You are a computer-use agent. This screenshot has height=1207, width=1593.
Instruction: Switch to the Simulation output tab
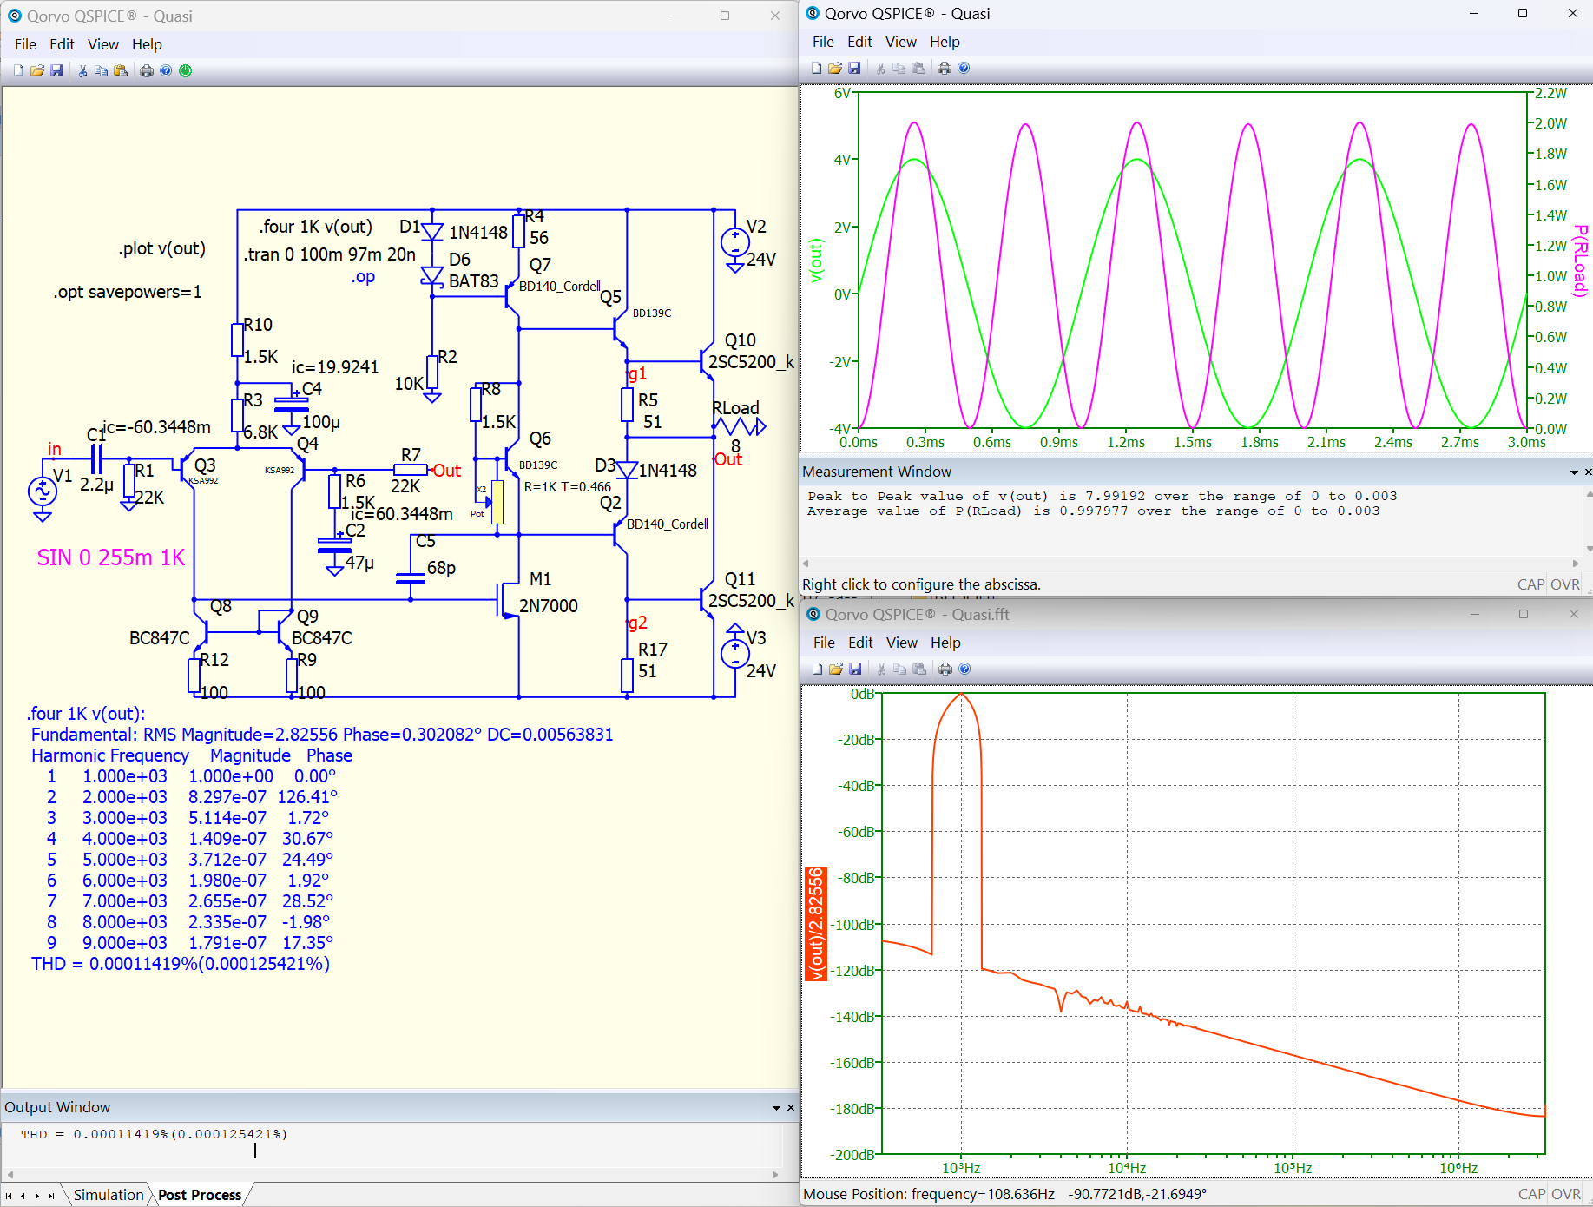pos(108,1195)
